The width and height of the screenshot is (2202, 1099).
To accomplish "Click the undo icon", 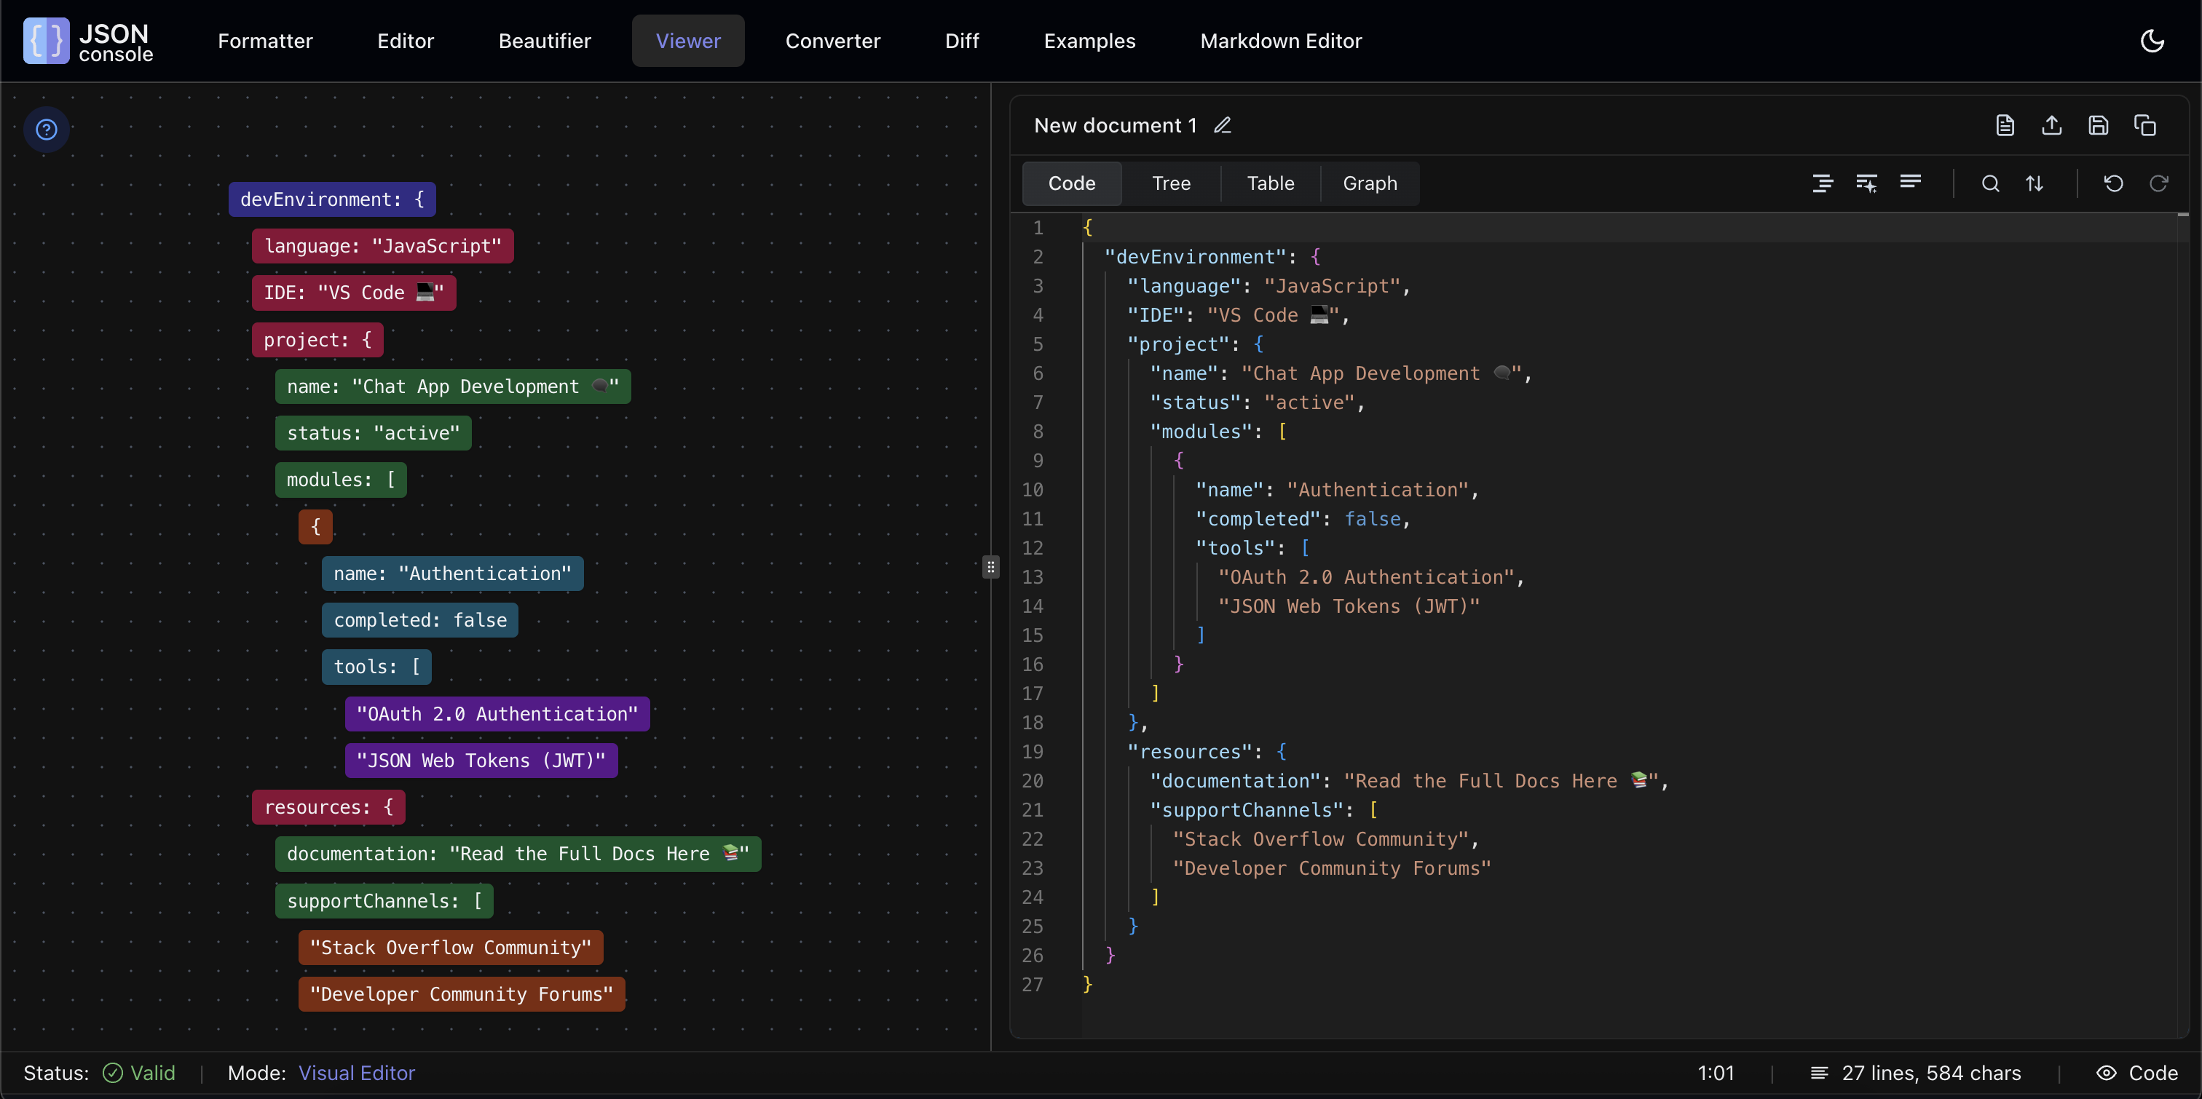I will pyautogui.click(x=2114, y=183).
